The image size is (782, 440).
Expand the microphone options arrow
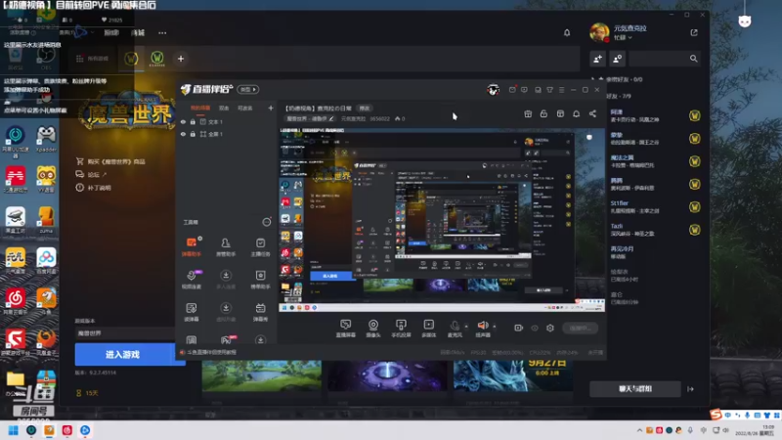point(466,327)
